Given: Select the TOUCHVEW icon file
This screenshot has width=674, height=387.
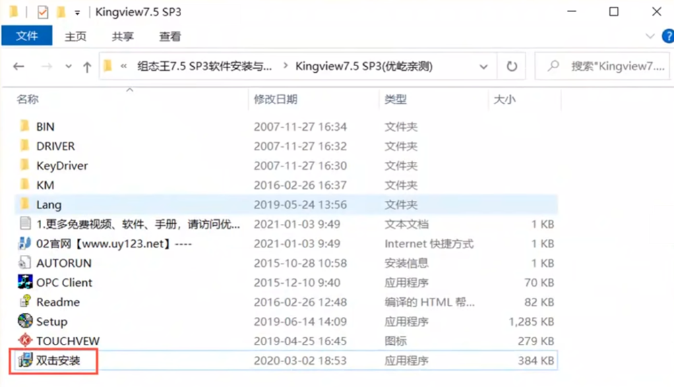Looking at the screenshot, I should pyautogui.click(x=25, y=340).
